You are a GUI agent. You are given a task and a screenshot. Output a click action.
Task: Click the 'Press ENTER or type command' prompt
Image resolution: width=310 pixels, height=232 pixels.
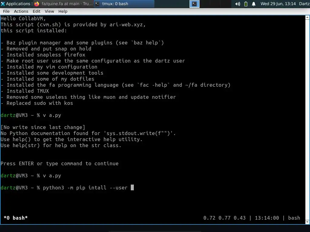[60, 163]
